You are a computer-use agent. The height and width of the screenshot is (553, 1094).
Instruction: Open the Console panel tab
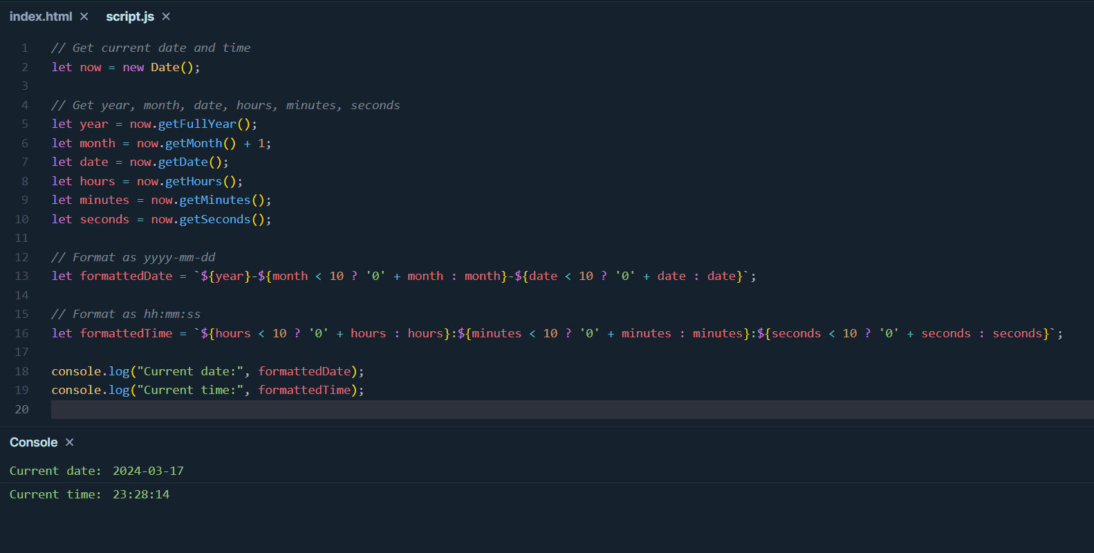(x=34, y=442)
